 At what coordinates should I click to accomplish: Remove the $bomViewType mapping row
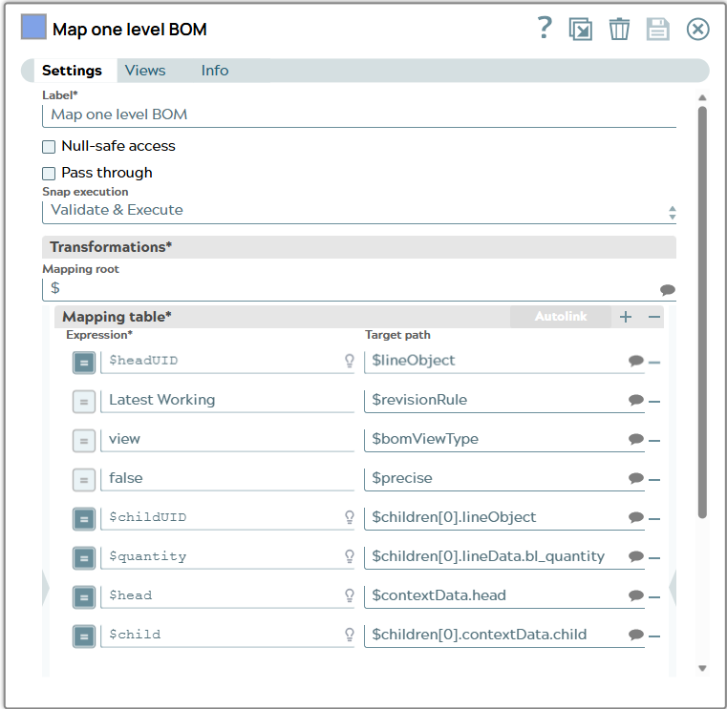point(654,441)
